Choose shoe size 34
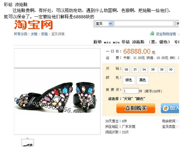The height and width of the screenshot is (151, 189). click(x=144, y=70)
